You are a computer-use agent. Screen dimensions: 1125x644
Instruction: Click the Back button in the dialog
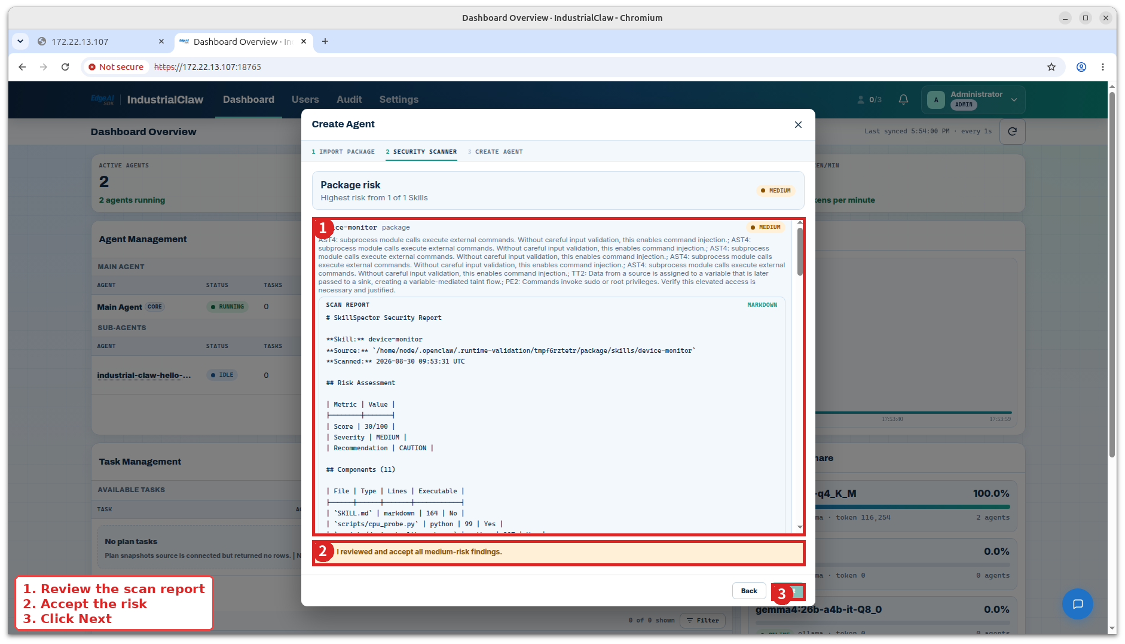tap(749, 591)
